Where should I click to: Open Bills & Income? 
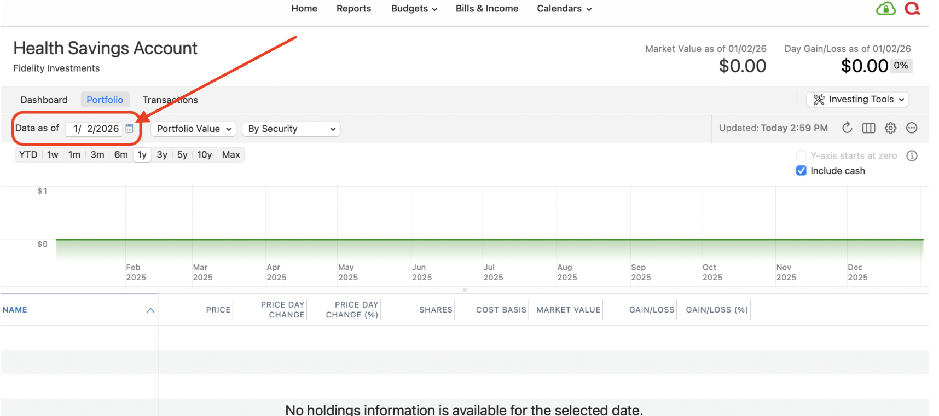(x=487, y=9)
